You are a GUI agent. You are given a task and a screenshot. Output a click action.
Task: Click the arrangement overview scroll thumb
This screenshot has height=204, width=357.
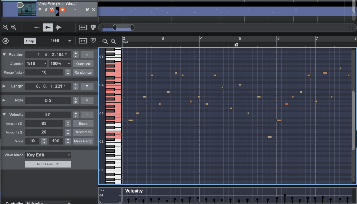point(124,27)
